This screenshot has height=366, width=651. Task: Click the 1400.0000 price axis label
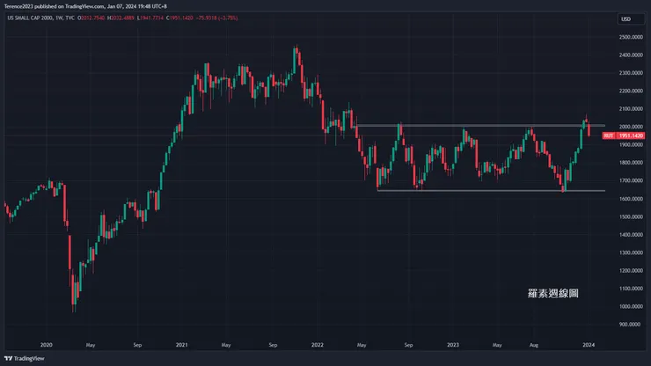coord(631,234)
